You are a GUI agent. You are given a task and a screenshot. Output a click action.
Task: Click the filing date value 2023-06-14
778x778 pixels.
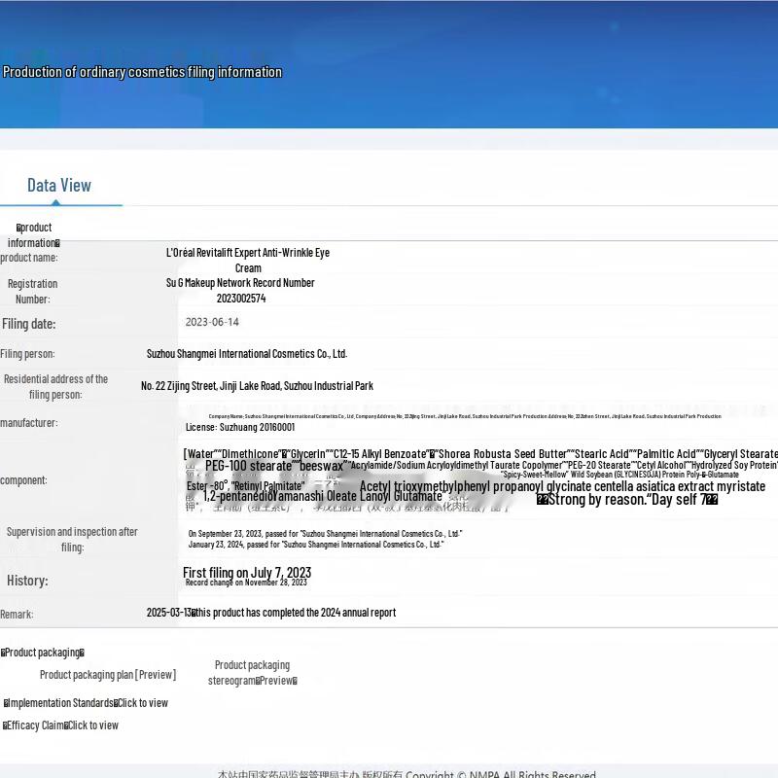click(x=212, y=322)
